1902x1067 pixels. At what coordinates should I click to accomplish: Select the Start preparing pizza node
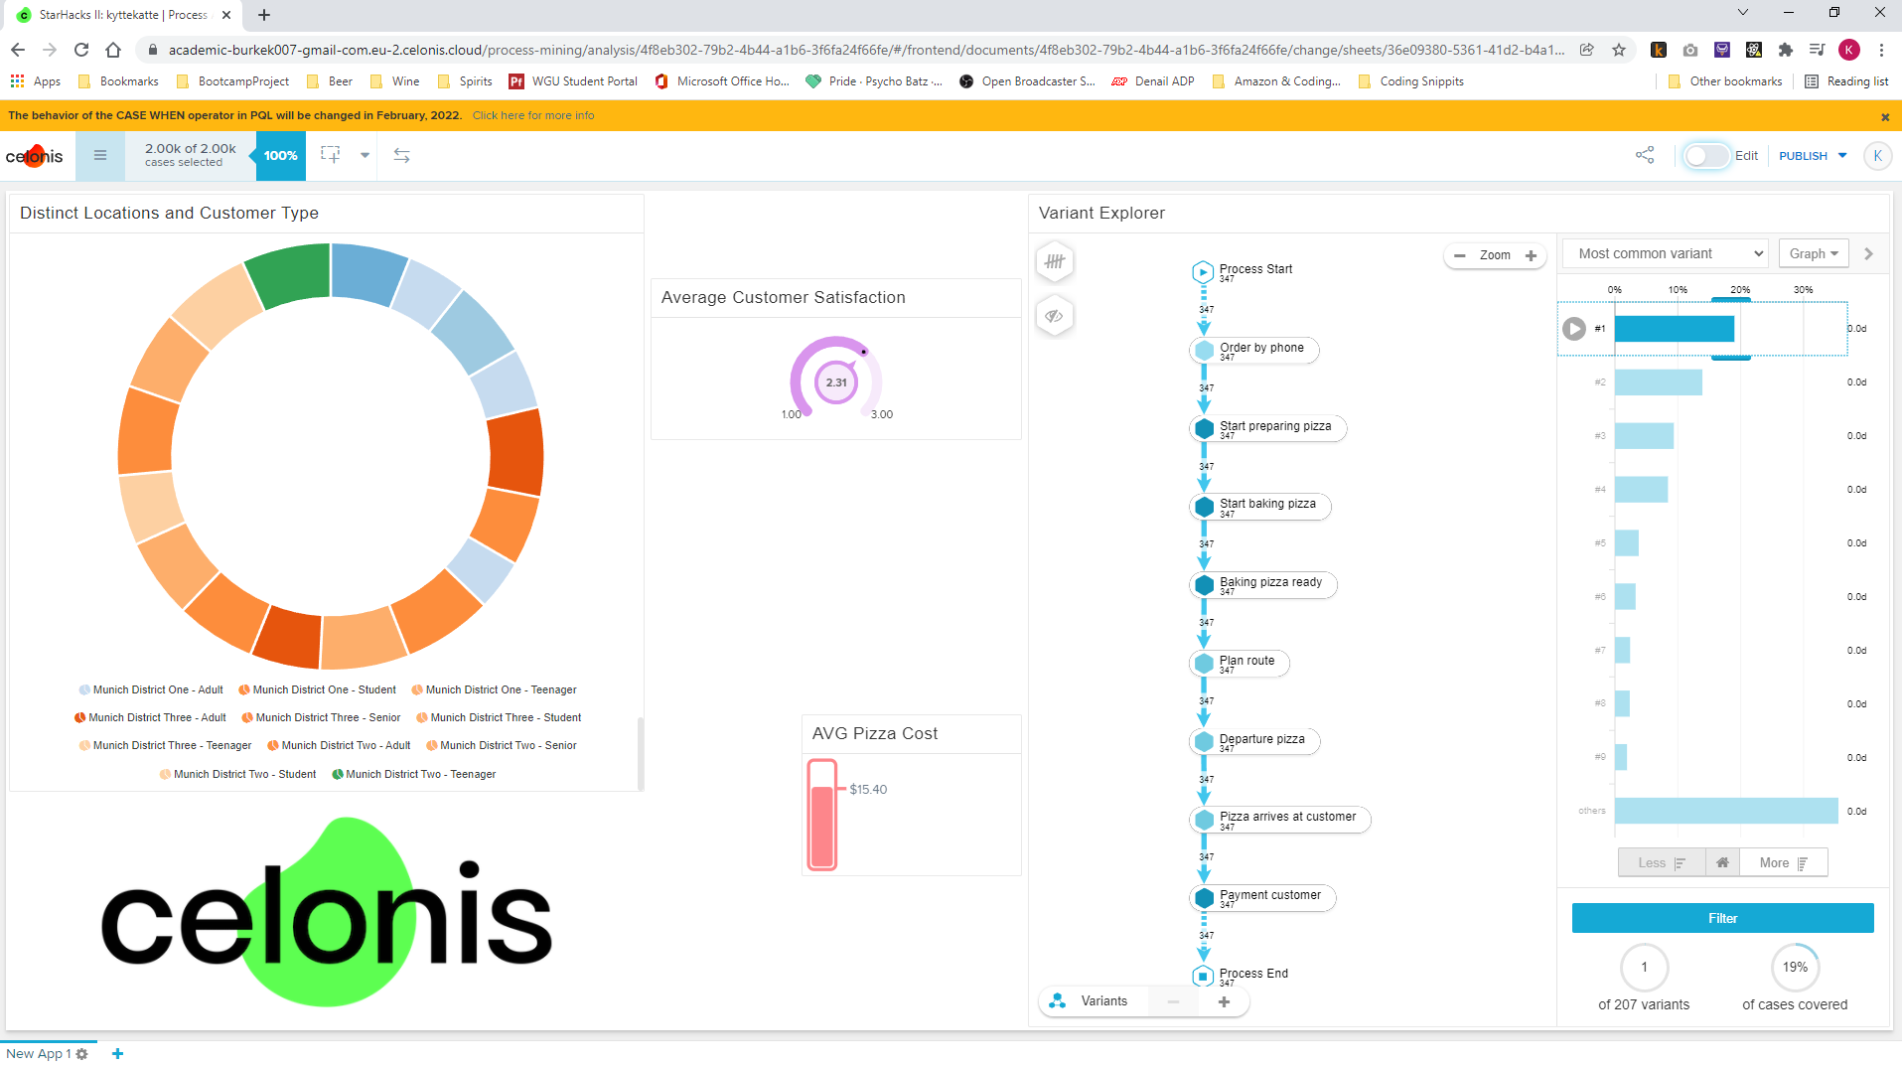click(x=1268, y=428)
